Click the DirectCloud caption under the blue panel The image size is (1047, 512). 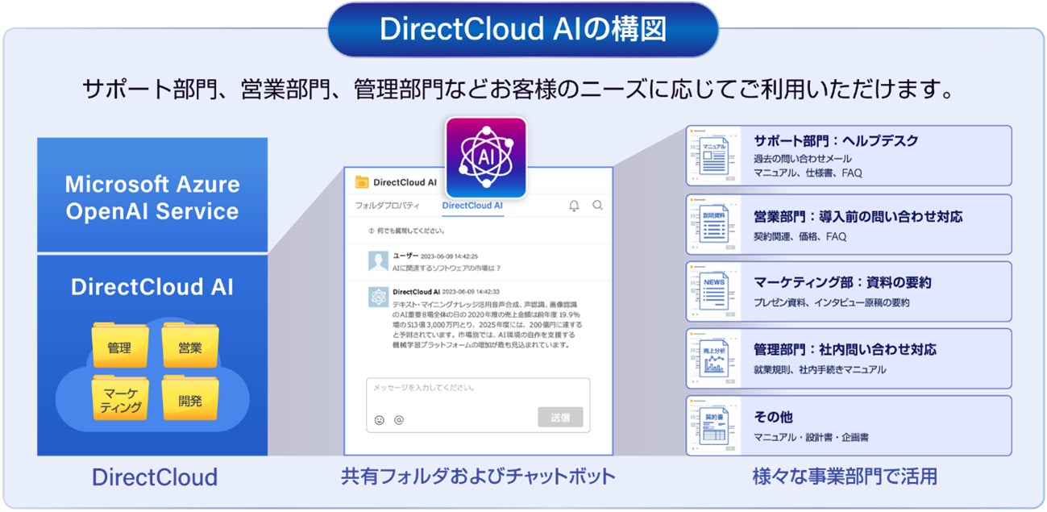[x=155, y=477]
